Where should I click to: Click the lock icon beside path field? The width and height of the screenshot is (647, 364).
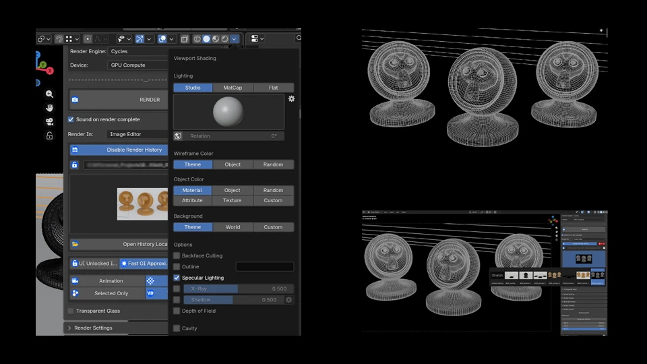(x=75, y=165)
